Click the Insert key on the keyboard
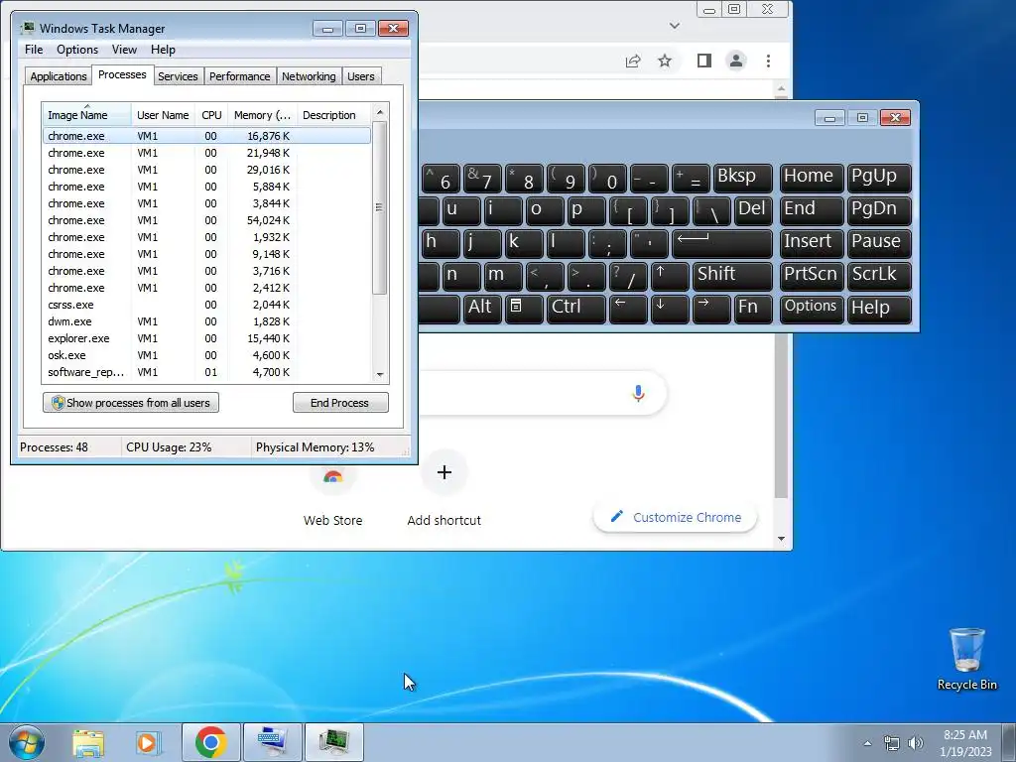This screenshot has width=1016, height=762. (812, 244)
